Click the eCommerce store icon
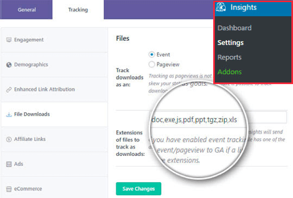The height and width of the screenshot is (198, 293). (x=9, y=189)
